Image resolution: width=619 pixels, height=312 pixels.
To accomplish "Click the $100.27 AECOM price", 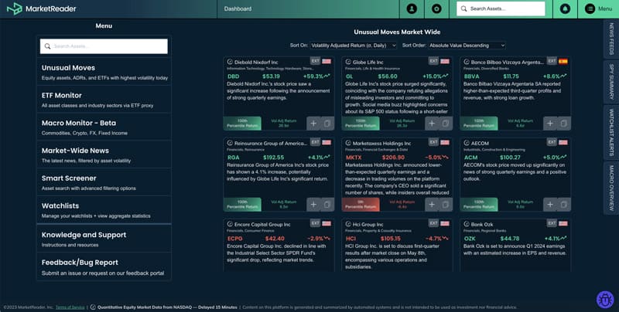I will 510,158.
